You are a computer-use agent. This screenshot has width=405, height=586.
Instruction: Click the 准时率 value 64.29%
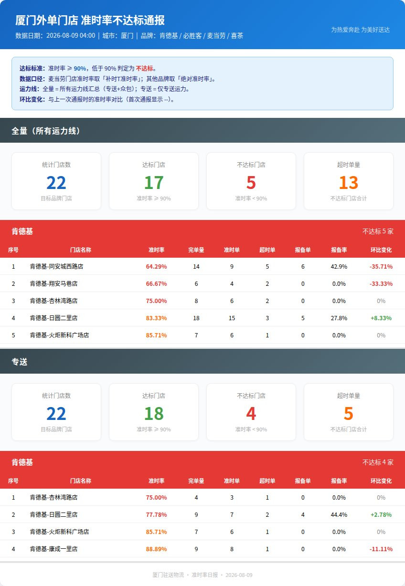pyautogui.click(x=157, y=266)
